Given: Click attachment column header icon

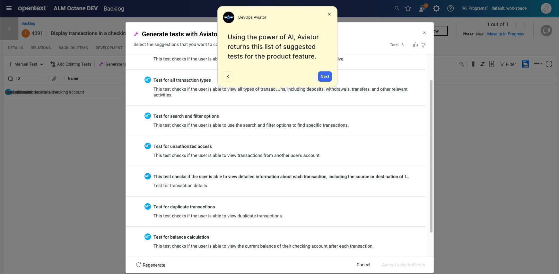Looking at the screenshot, I should point(54,78).
